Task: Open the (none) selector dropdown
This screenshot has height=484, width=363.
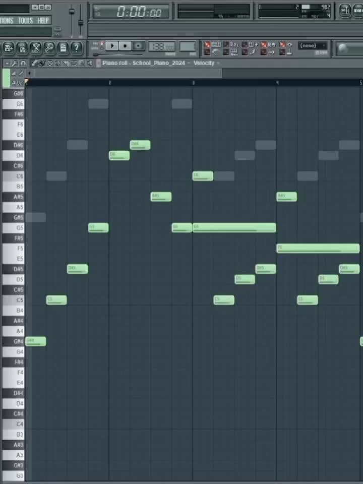Action: point(313,46)
